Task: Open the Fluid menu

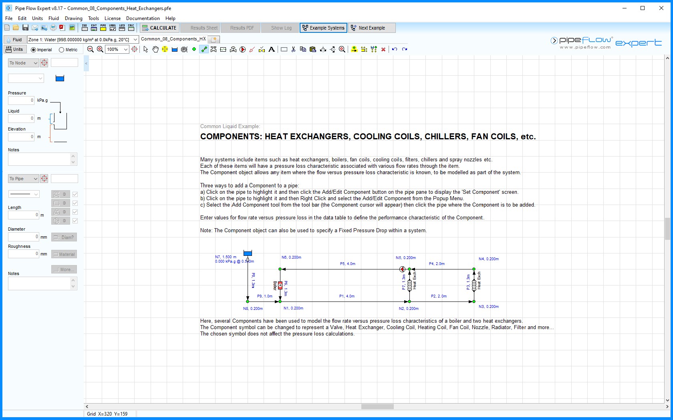Action: (x=54, y=18)
